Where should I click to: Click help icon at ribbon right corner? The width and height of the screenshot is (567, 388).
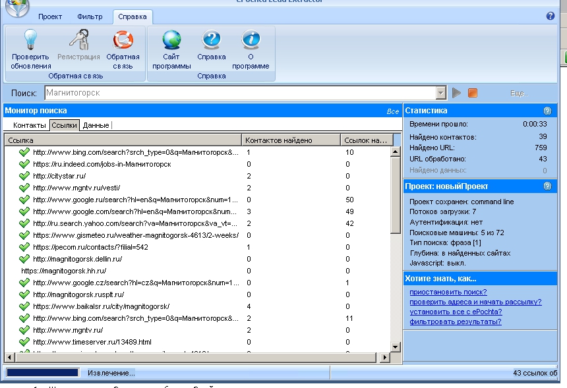pyautogui.click(x=551, y=16)
